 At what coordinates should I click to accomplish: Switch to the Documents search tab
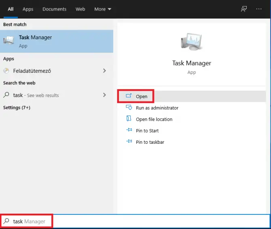[x=55, y=9]
